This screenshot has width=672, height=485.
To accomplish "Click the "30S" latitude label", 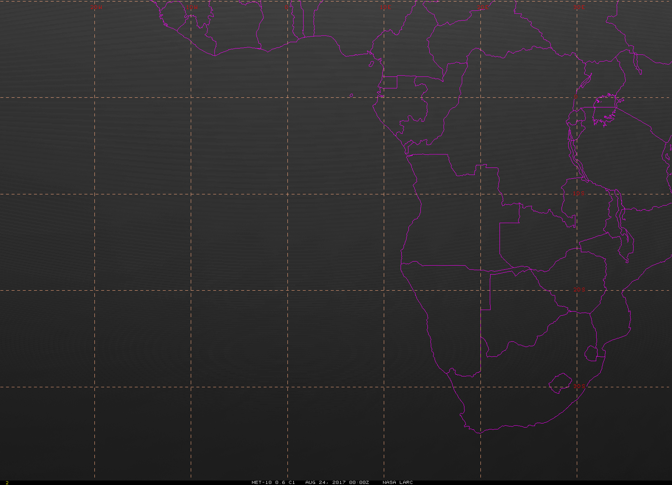I will point(579,386).
